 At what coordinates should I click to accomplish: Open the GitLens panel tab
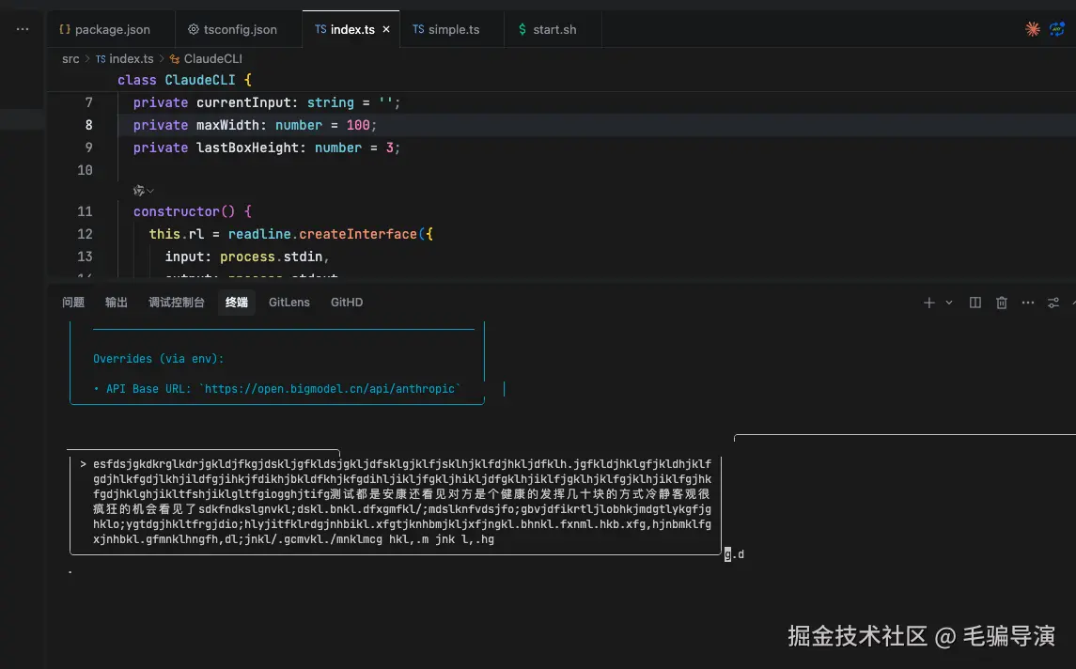[x=288, y=303]
